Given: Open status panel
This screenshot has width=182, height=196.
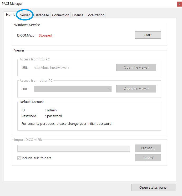Looking at the screenshot, I should point(153,187).
